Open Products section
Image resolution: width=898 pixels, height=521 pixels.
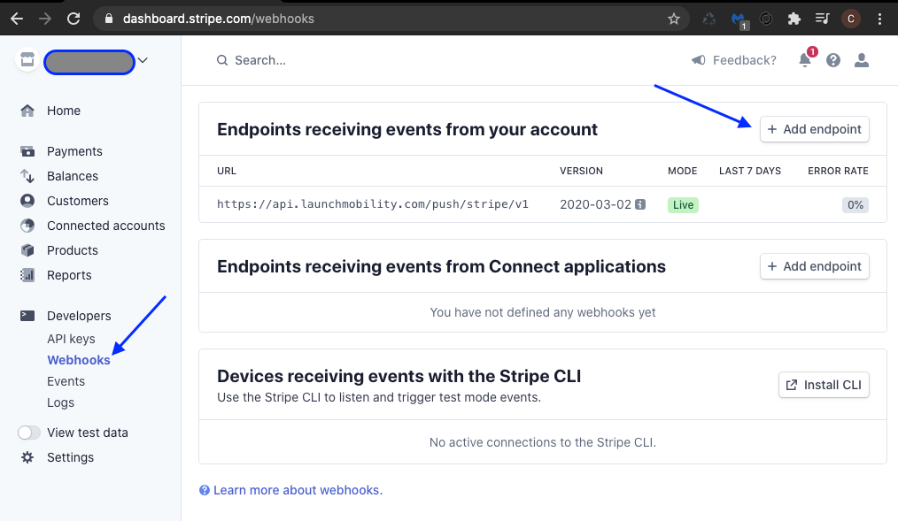coord(72,250)
